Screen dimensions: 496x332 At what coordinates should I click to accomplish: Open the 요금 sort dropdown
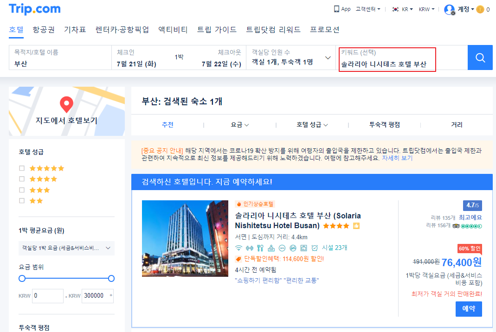click(x=240, y=125)
